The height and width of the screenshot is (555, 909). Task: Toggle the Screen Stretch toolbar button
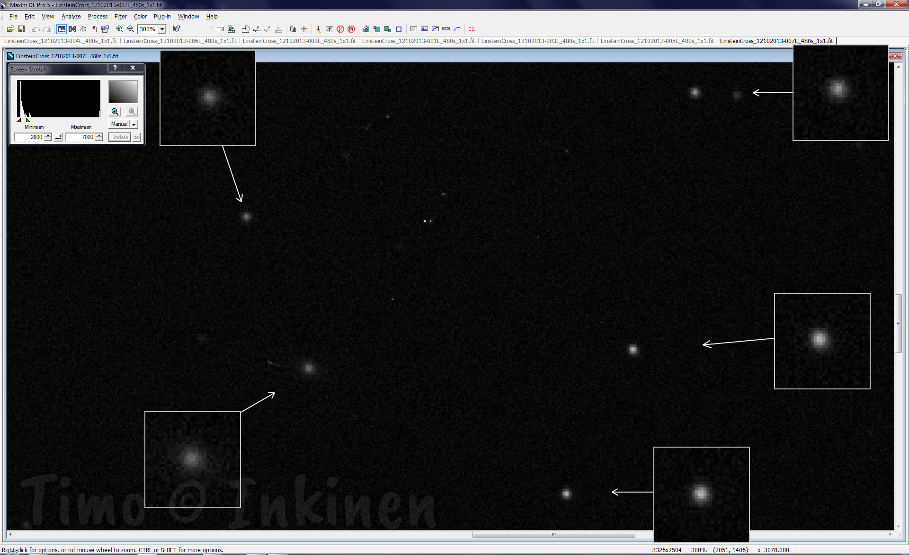coord(62,29)
